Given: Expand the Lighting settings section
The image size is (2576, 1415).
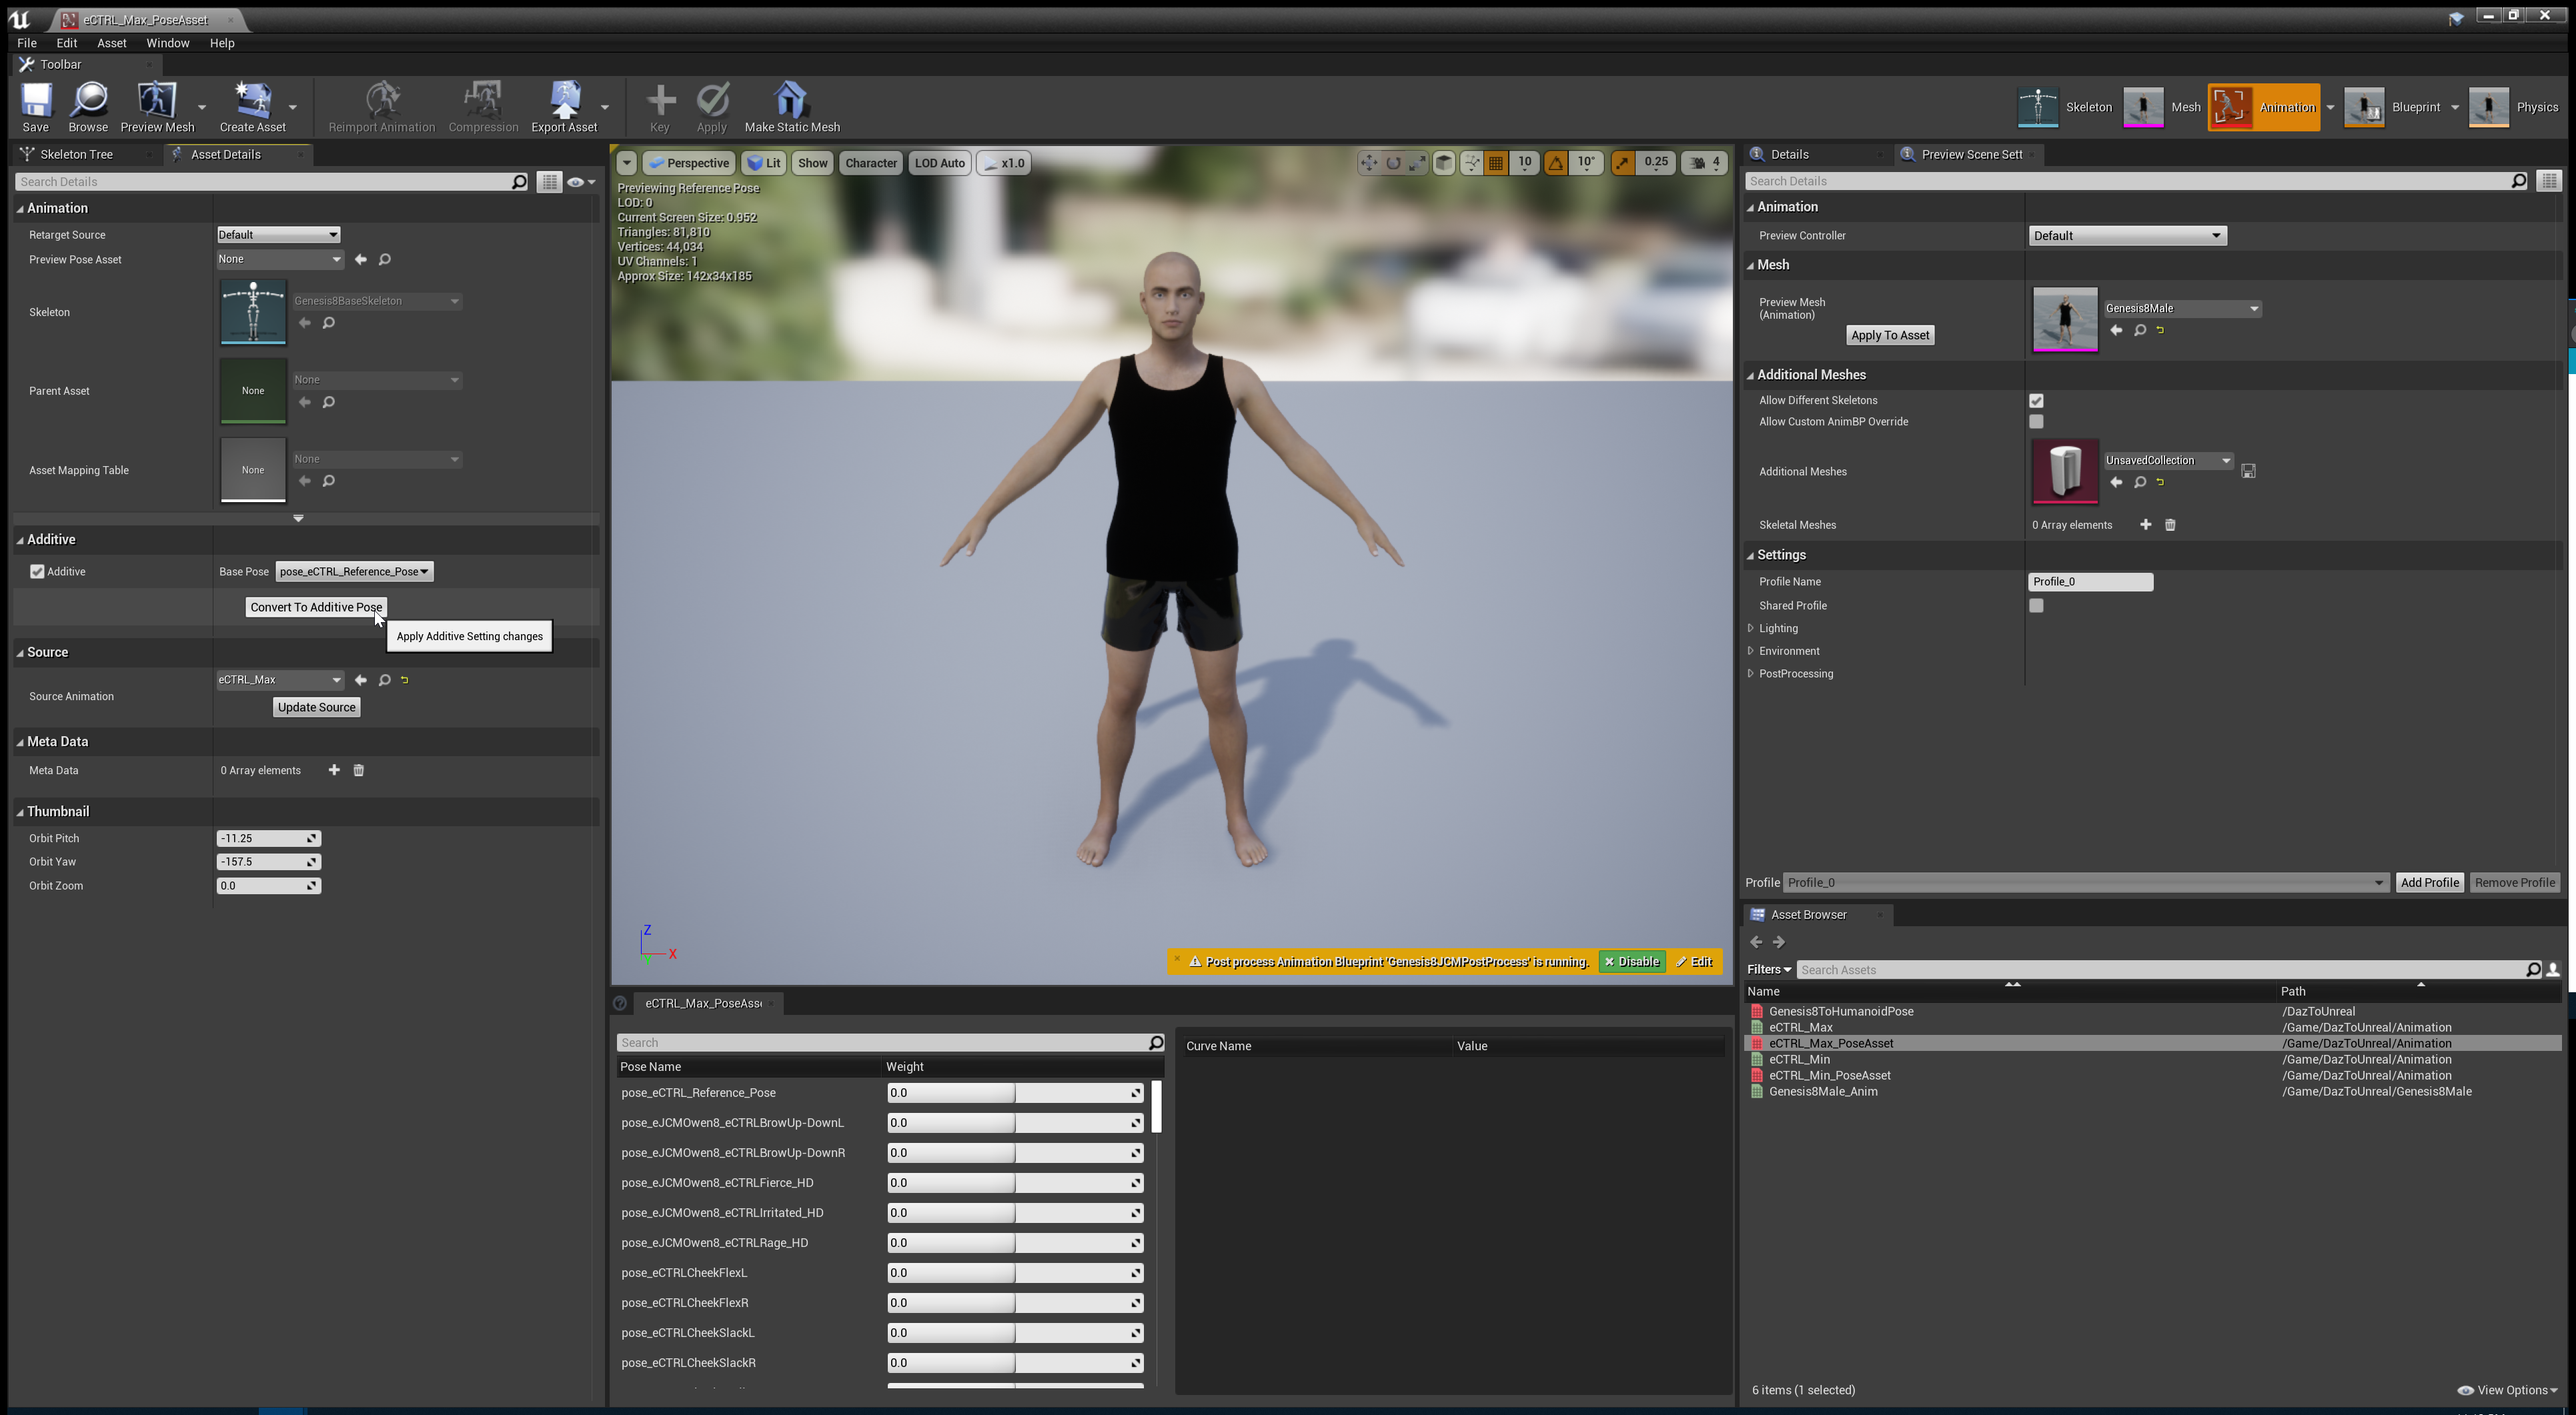Looking at the screenshot, I should 1751,629.
